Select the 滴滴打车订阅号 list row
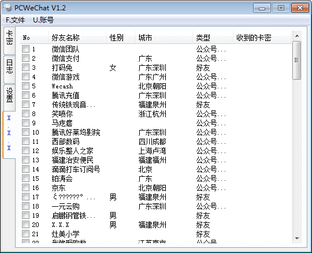The width and height of the screenshot is (312, 253). (156, 169)
